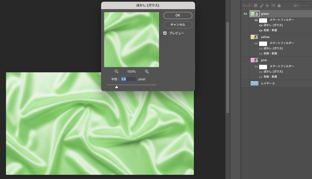The image size is (312, 179).
Task: Click the lock artboard nesting icon
Action: [273, 5]
